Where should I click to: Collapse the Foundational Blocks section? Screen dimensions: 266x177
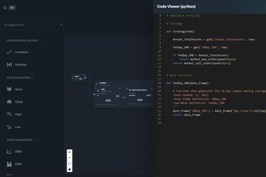[x=40, y=40]
